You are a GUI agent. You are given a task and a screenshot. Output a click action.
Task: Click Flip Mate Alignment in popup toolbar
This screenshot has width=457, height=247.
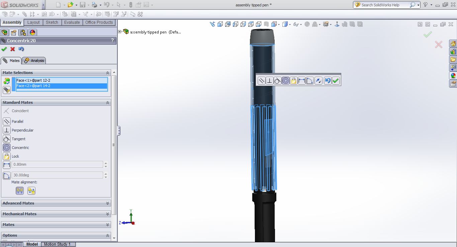[x=318, y=81]
